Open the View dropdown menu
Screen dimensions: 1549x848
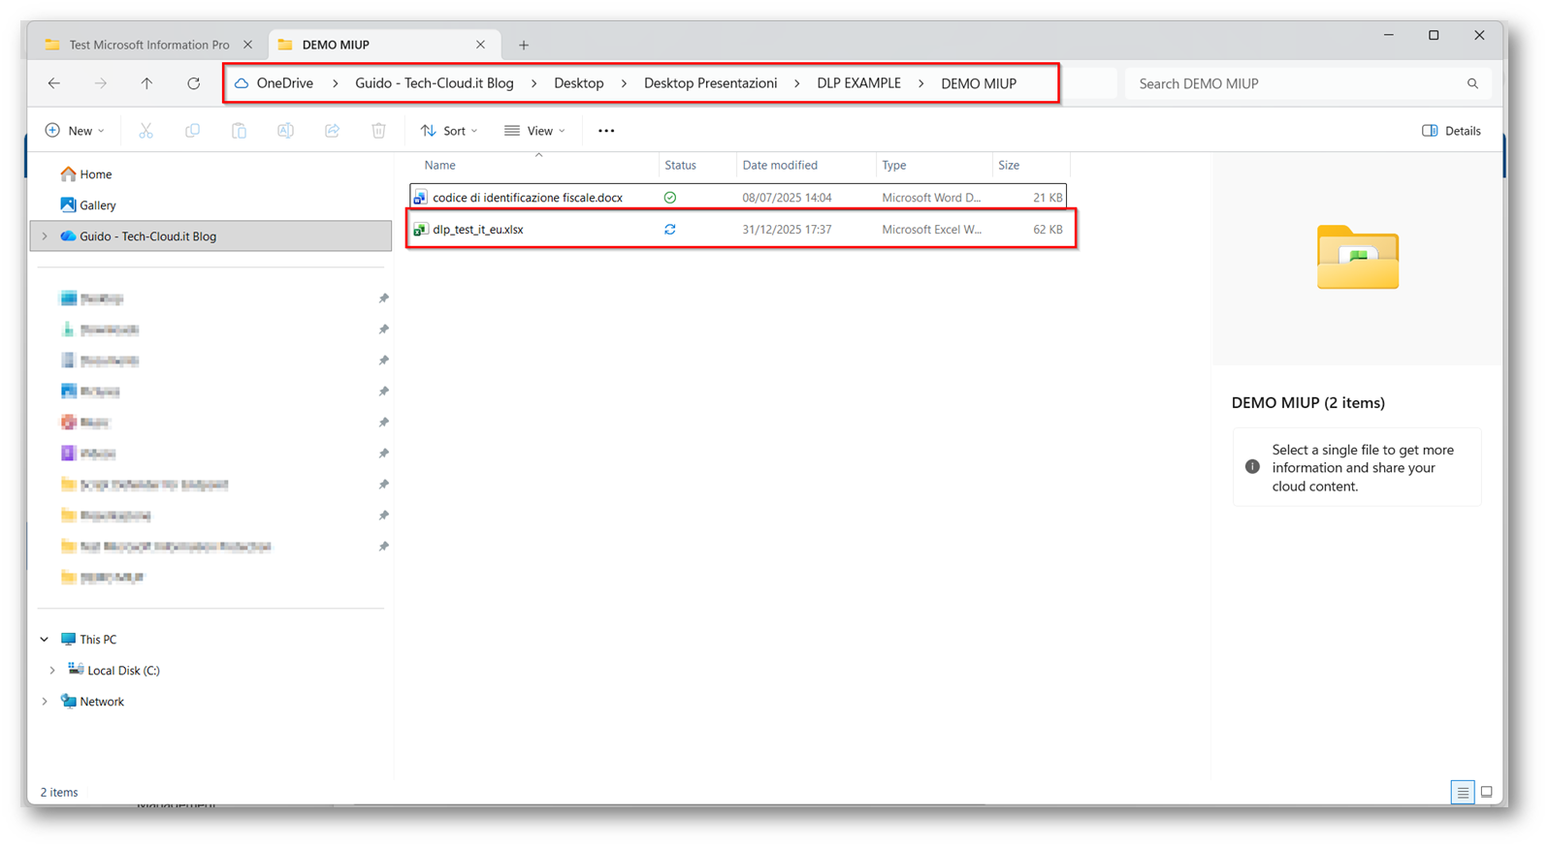[x=534, y=131]
